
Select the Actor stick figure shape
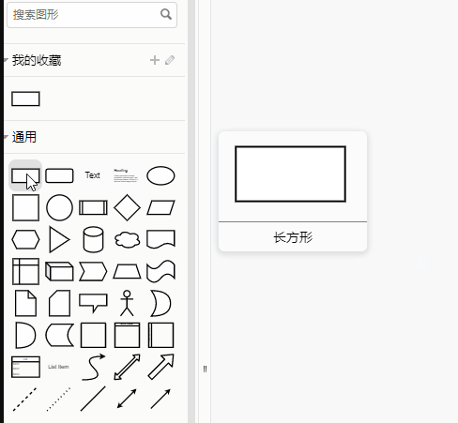click(x=127, y=303)
